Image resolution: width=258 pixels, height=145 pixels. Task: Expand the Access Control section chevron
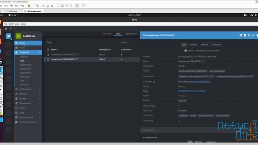pos(40,117)
